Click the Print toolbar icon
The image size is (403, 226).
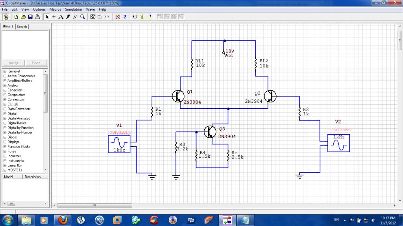pos(37,17)
